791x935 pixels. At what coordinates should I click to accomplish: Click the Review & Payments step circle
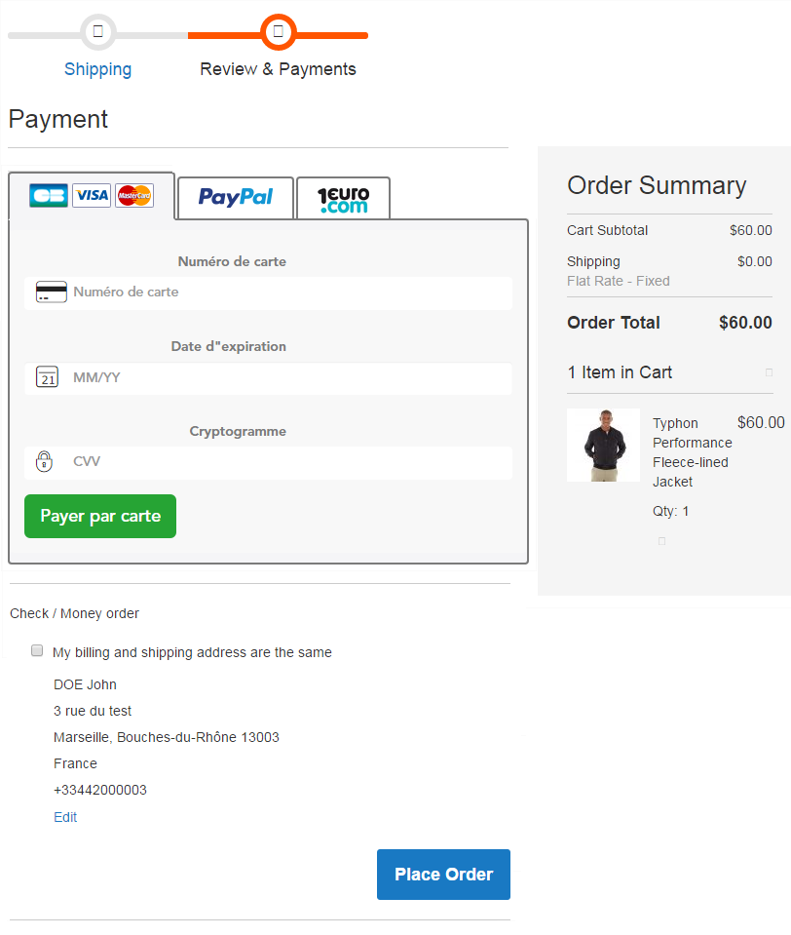click(278, 32)
